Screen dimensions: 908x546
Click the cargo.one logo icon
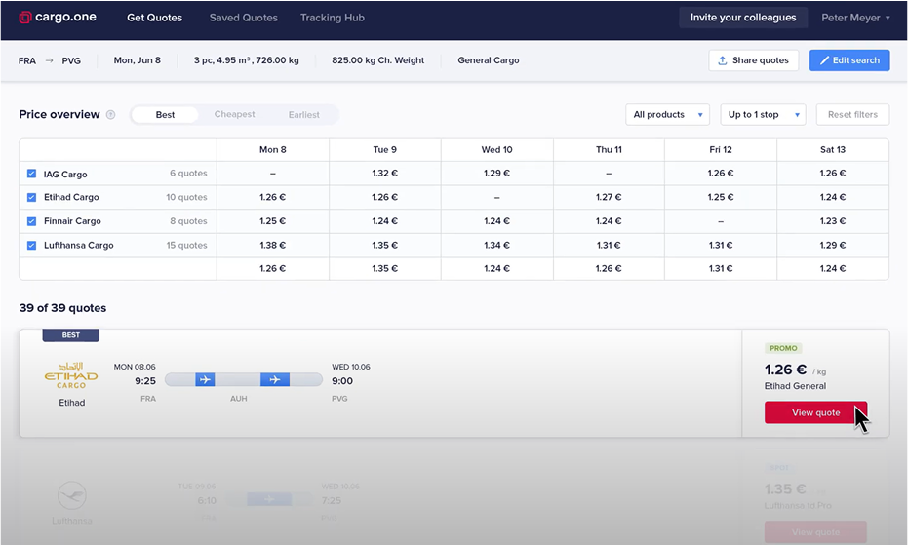[x=26, y=18]
